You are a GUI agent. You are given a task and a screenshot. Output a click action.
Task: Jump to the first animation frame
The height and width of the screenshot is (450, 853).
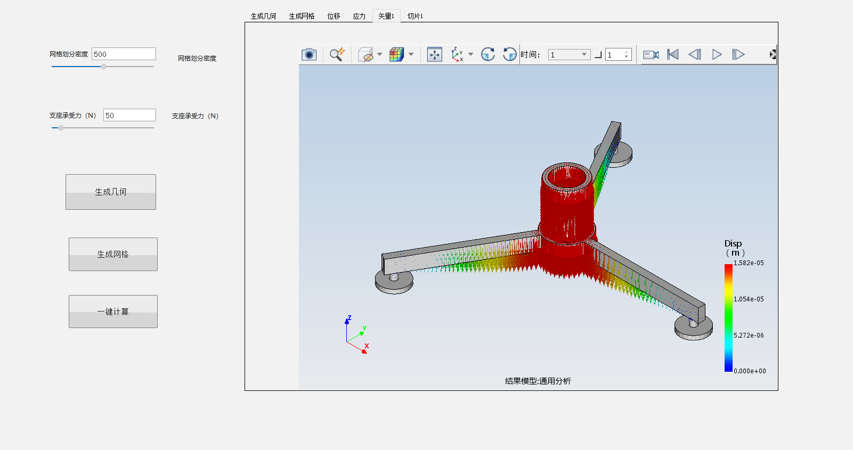click(673, 54)
